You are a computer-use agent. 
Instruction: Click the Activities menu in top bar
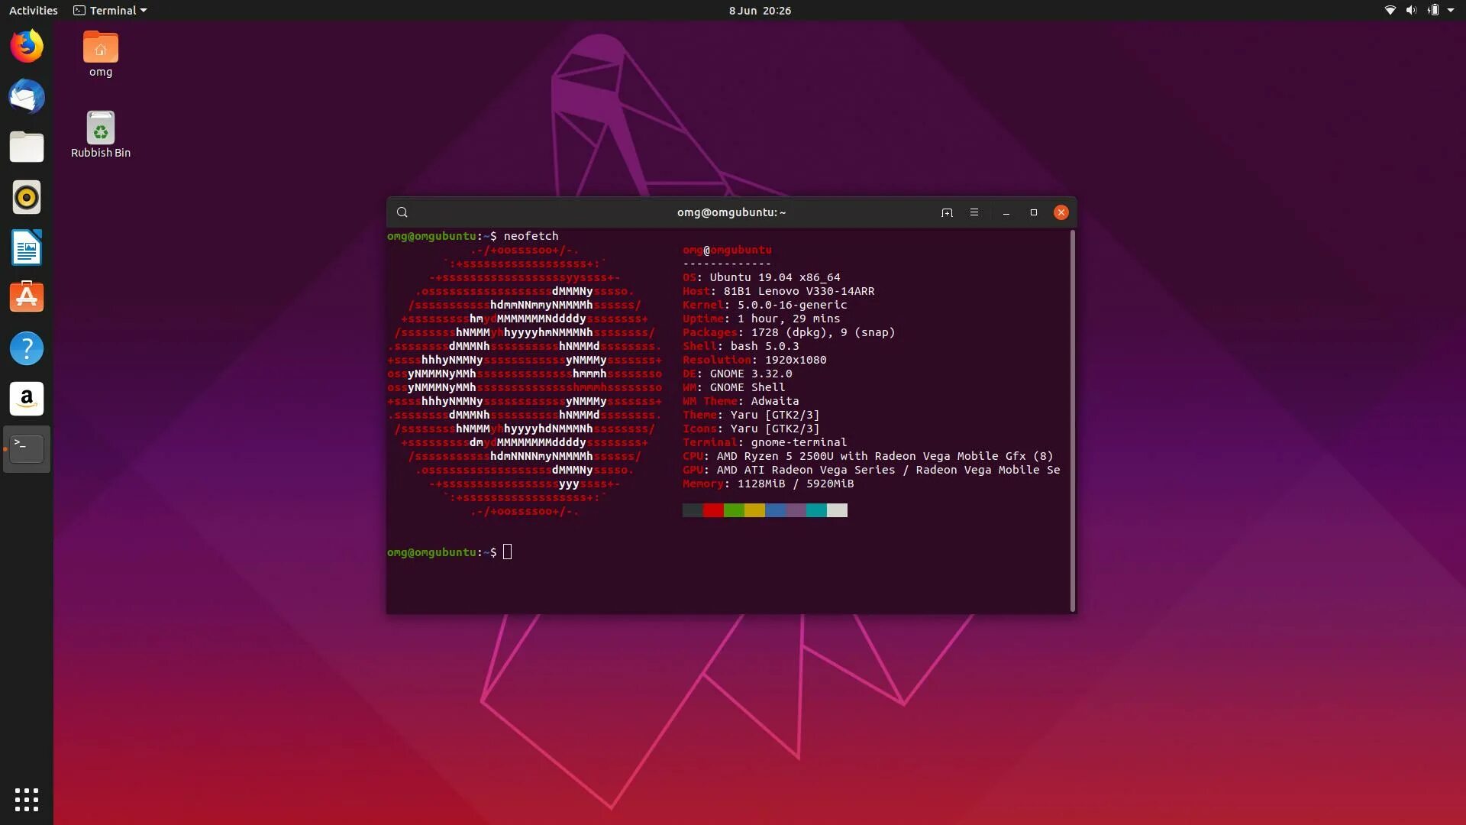pyautogui.click(x=32, y=10)
